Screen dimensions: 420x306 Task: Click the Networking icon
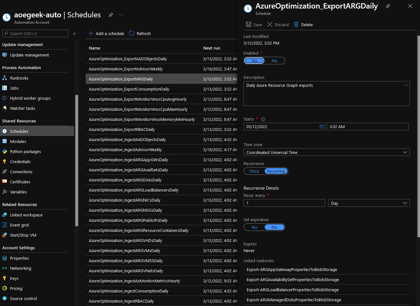(x=5, y=268)
